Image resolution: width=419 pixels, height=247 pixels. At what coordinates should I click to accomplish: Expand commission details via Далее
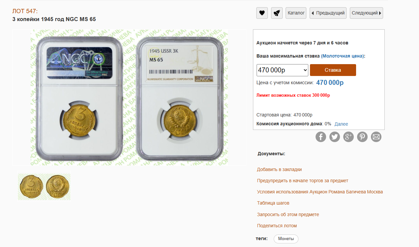(341, 124)
